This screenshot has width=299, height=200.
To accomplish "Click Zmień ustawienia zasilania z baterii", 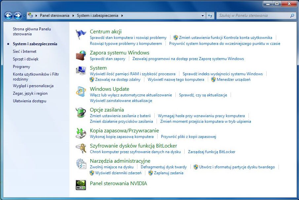I will tap(120, 116).
